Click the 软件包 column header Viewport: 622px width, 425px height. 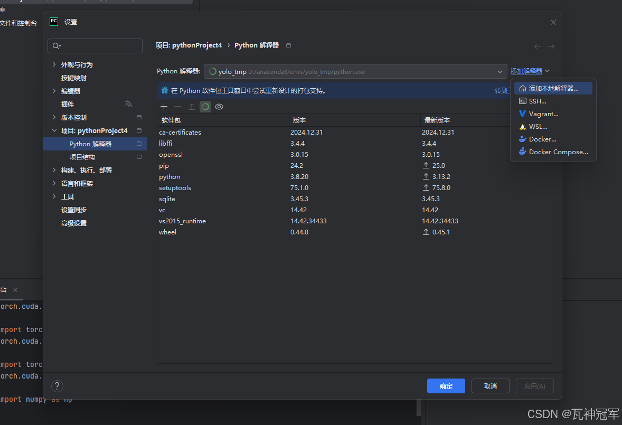pyautogui.click(x=223, y=120)
